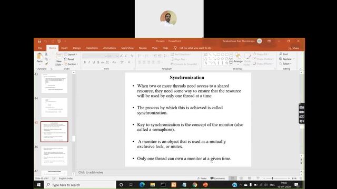This screenshot has width=337, height=189.
Task: Open the Section dropdown
Action: pyautogui.click(x=71, y=64)
